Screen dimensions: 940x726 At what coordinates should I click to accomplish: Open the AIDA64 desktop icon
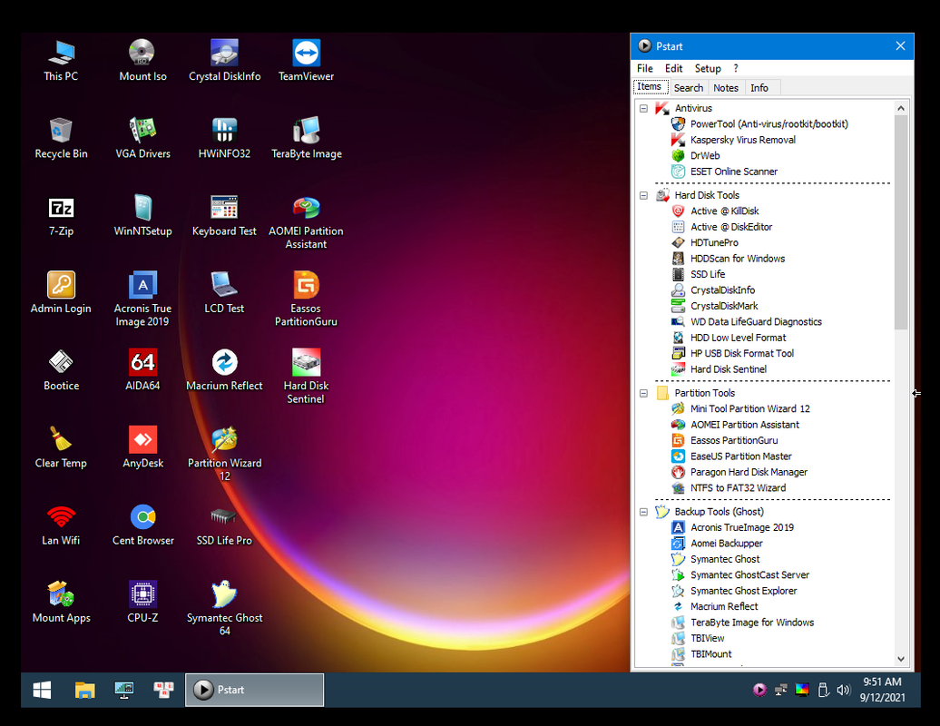[x=142, y=370]
